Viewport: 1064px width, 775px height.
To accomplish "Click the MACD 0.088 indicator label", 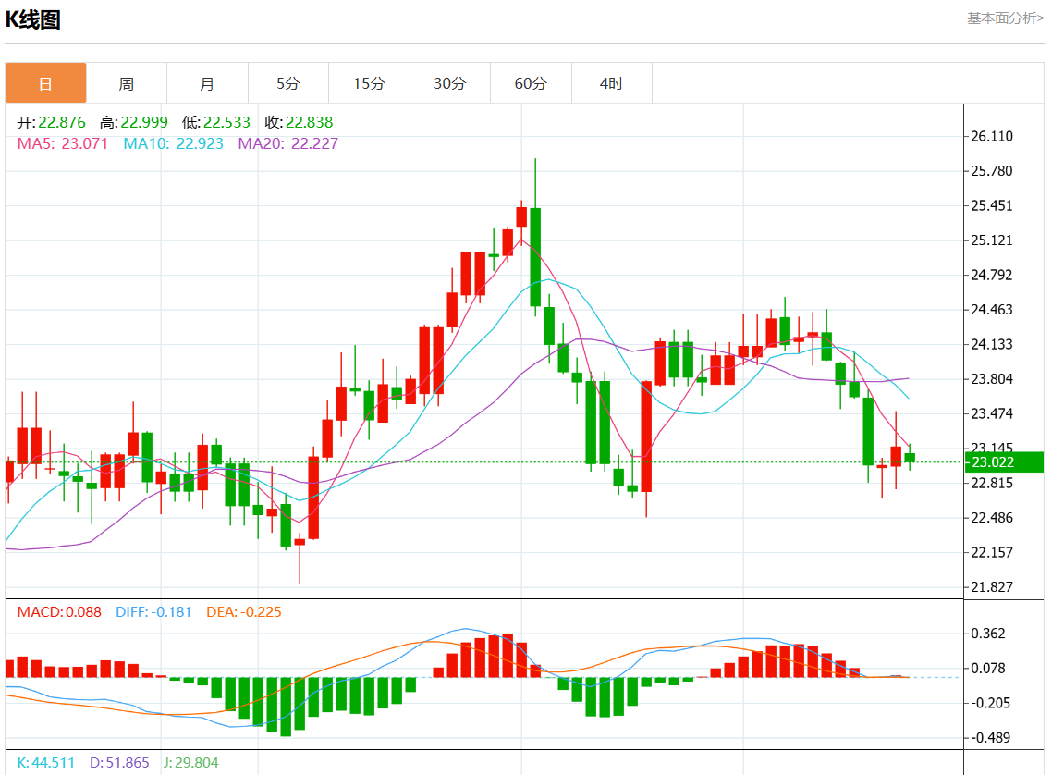I will pyautogui.click(x=59, y=612).
